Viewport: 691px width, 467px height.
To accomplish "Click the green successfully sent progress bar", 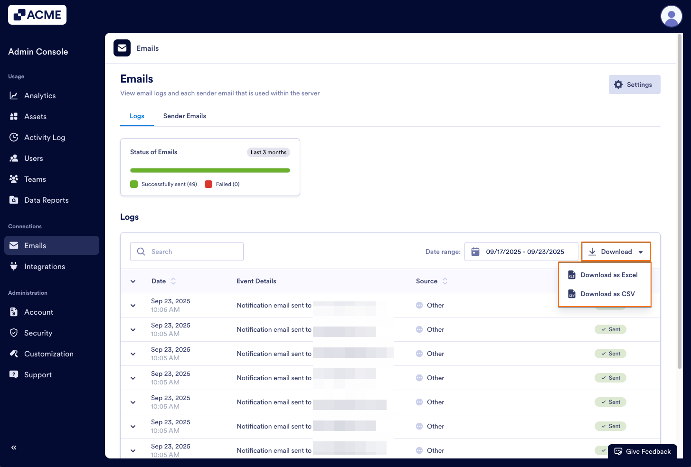I will coord(210,170).
